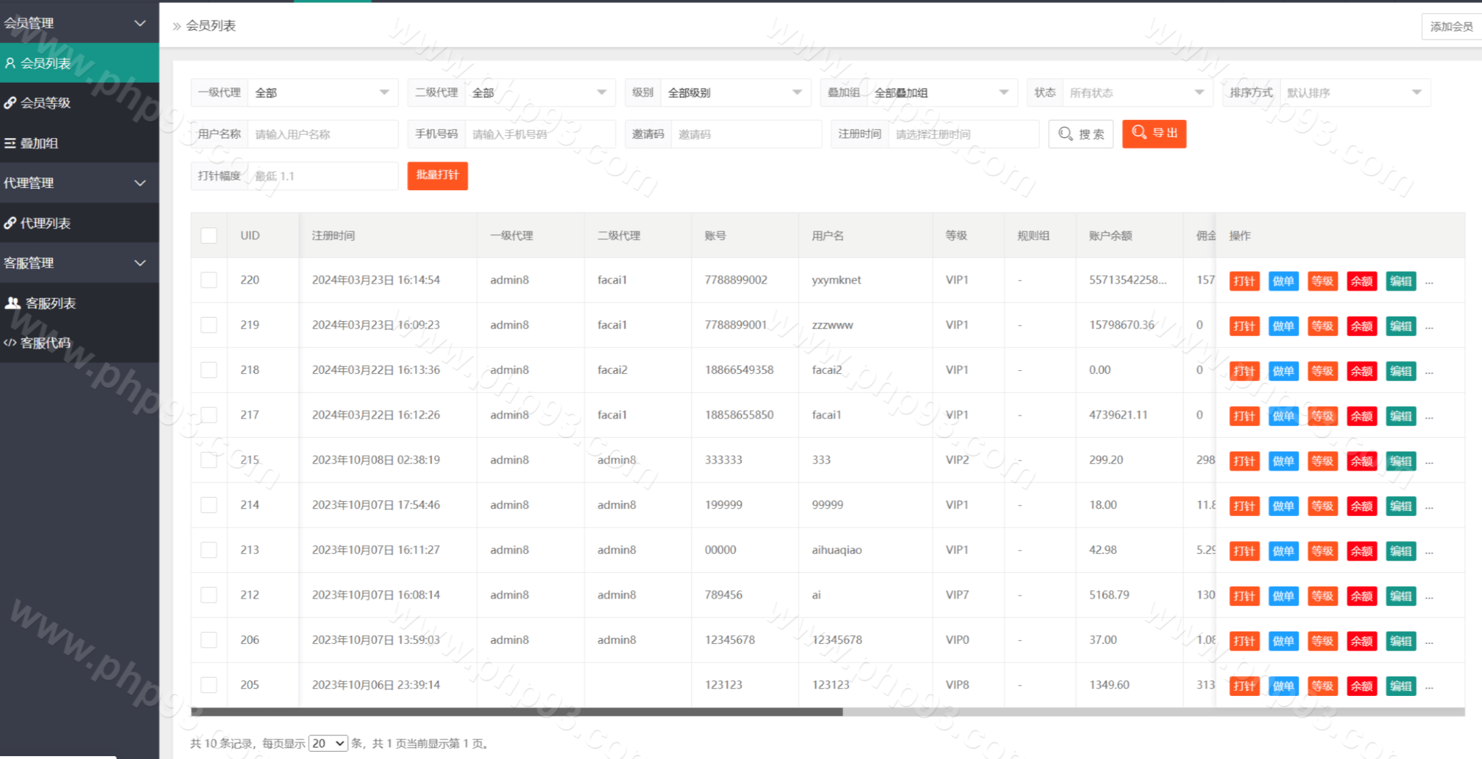Tick the checkbox for UID 220 row

point(208,280)
